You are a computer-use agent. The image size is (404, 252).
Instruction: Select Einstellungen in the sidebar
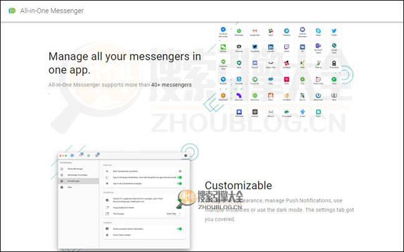tap(79, 181)
